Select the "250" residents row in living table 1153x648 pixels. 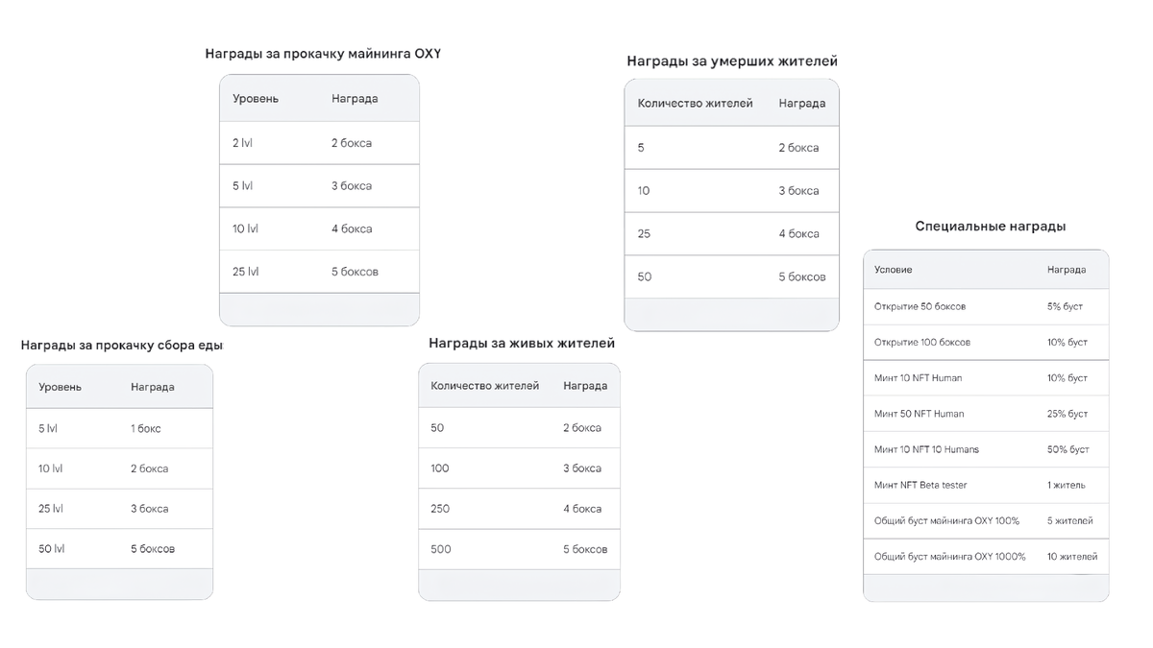click(519, 509)
